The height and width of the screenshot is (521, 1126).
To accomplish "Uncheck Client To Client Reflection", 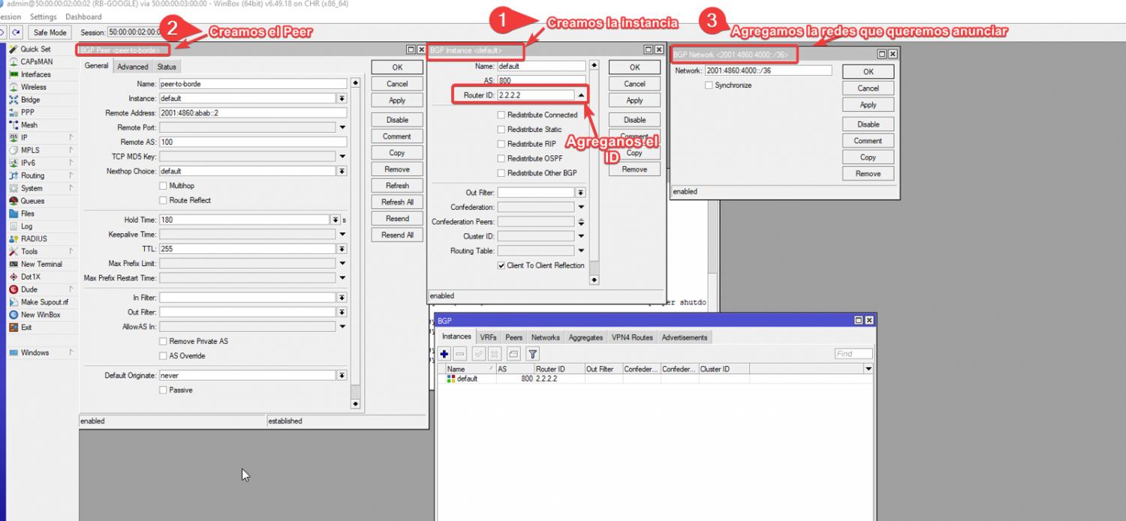I will point(501,265).
